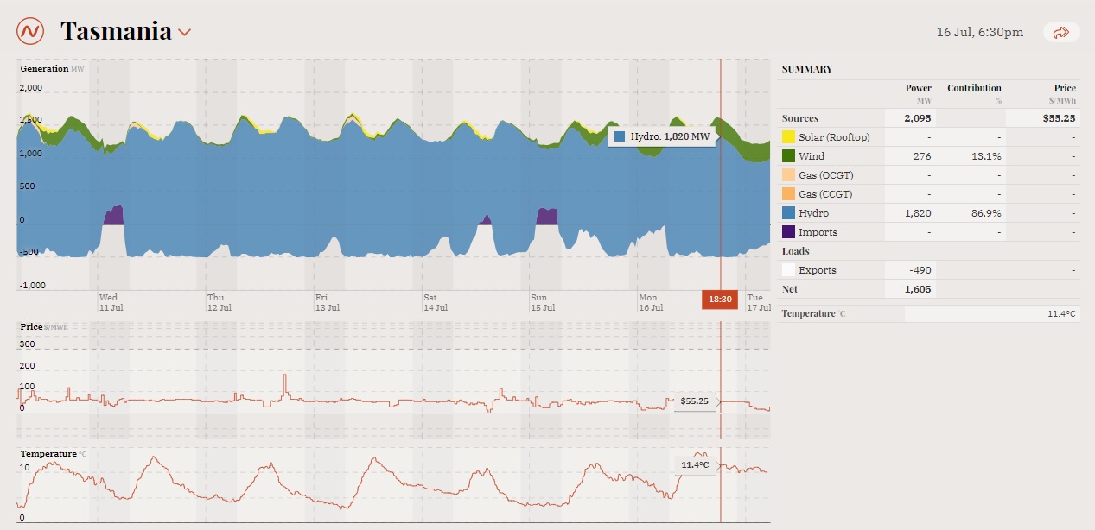Click the Tue 17 Jul axis label
This screenshot has height=530, width=1095.
pyautogui.click(x=758, y=302)
